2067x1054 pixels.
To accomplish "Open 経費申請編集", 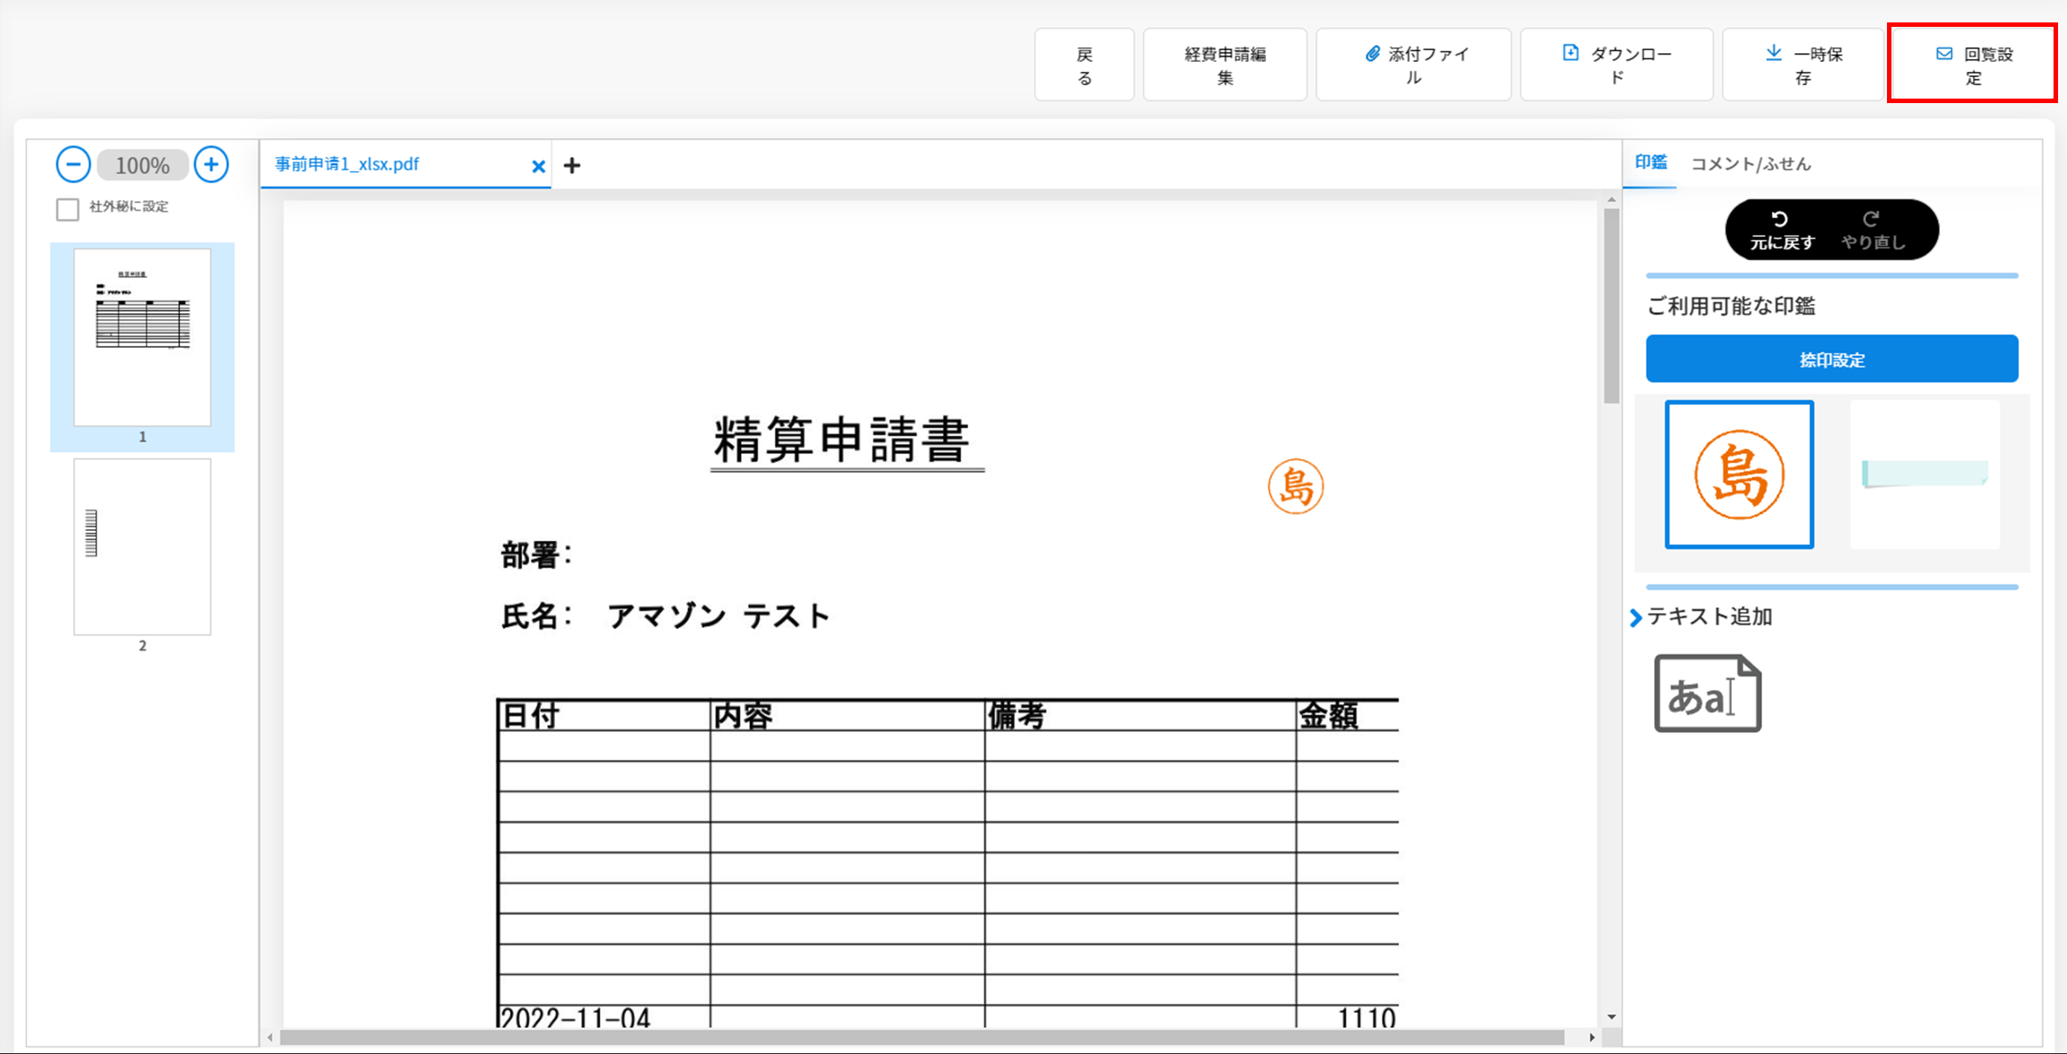I will tap(1224, 65).
